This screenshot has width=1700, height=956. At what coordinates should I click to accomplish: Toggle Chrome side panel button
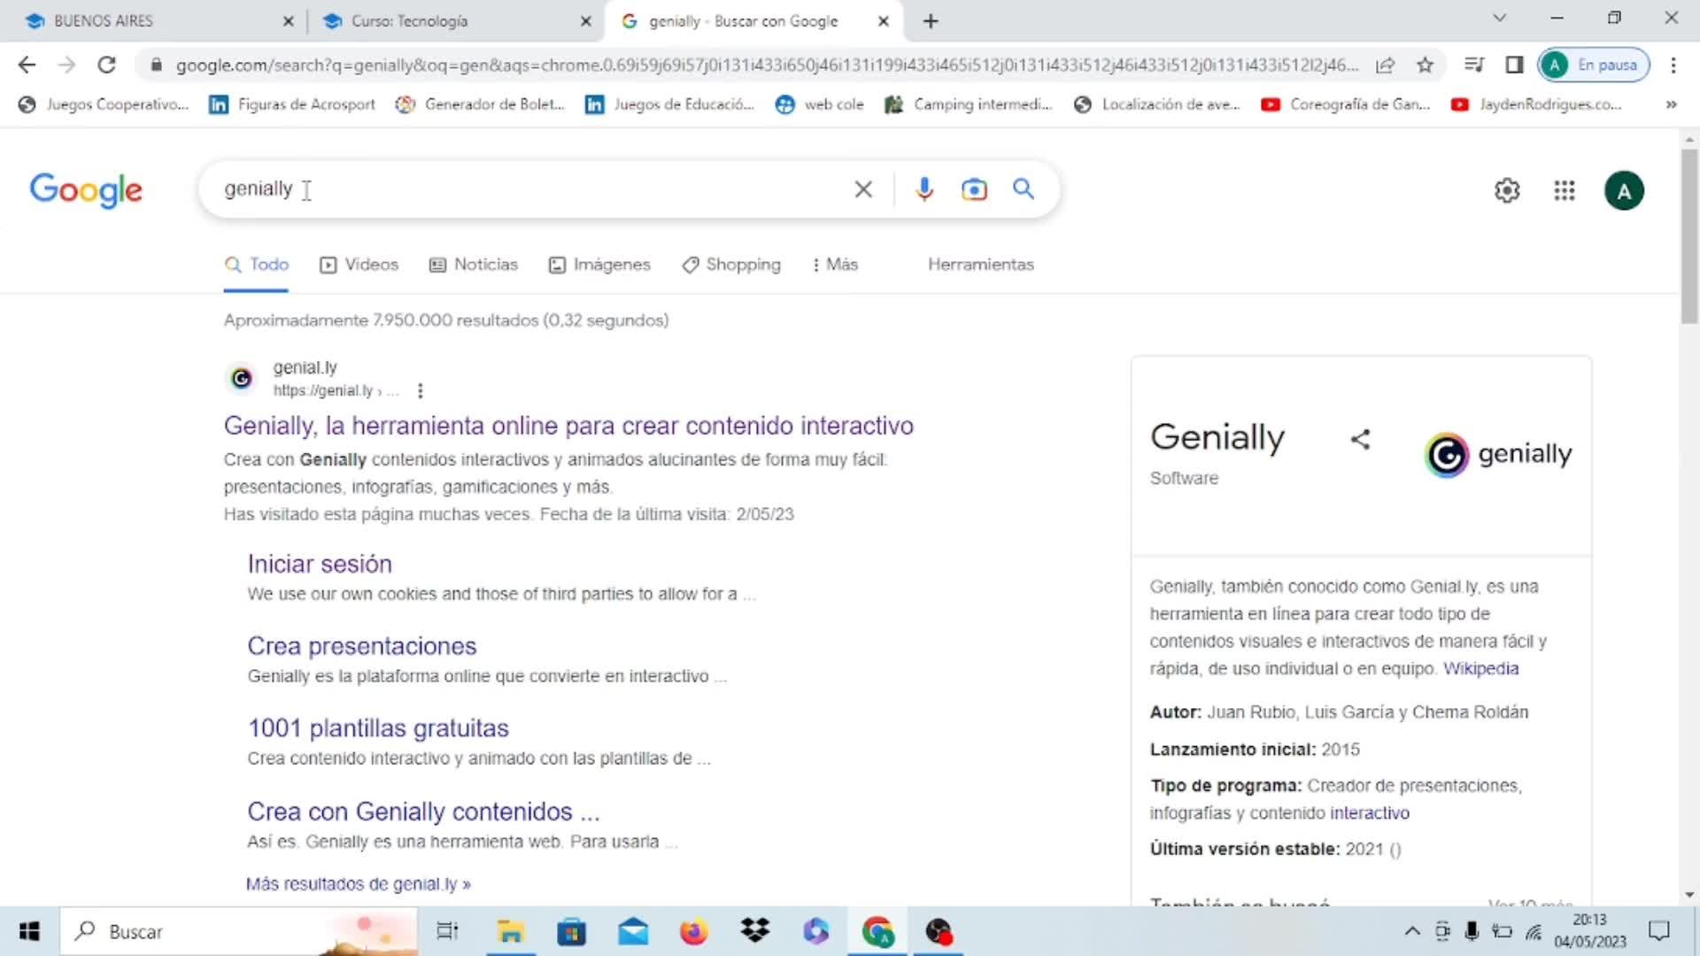click(x=1514, y=65)
